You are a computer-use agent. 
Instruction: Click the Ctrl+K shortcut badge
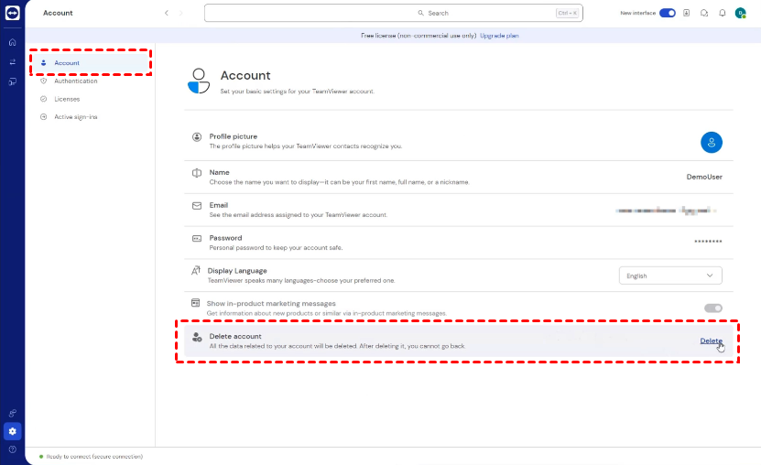(567, 13)
